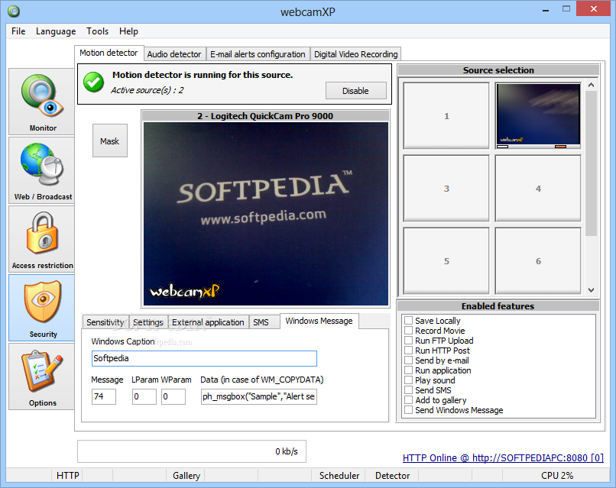Click the Windows Caption input field
The height and width of the screenshot is (488, 616).
point(204,358)
